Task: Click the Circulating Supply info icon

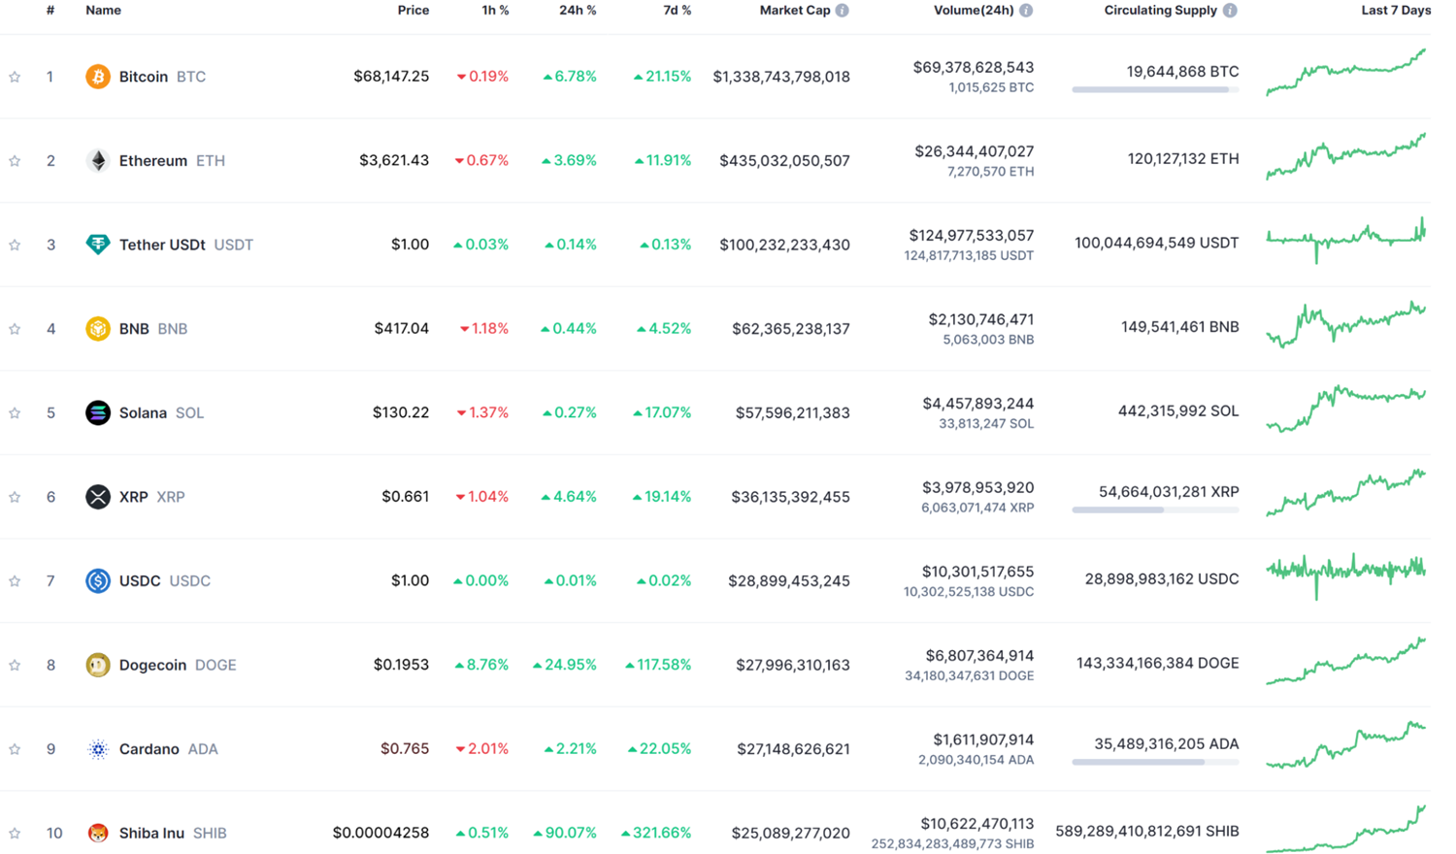Action: (x=1230, y=11)
